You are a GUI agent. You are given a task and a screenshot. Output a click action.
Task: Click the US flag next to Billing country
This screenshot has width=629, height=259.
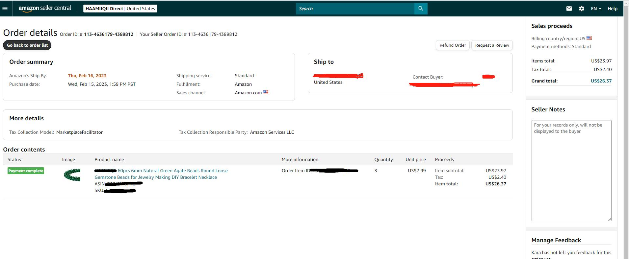589,38
